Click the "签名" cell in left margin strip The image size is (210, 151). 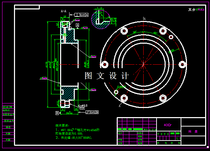[x=8, y=127]
